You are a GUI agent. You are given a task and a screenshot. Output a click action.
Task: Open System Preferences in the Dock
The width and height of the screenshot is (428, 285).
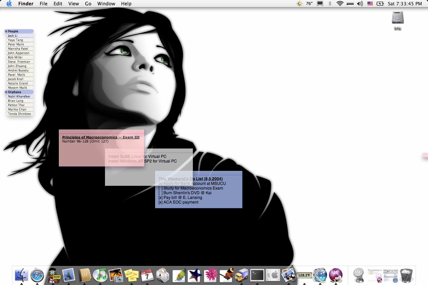click(x=273, y=275)
